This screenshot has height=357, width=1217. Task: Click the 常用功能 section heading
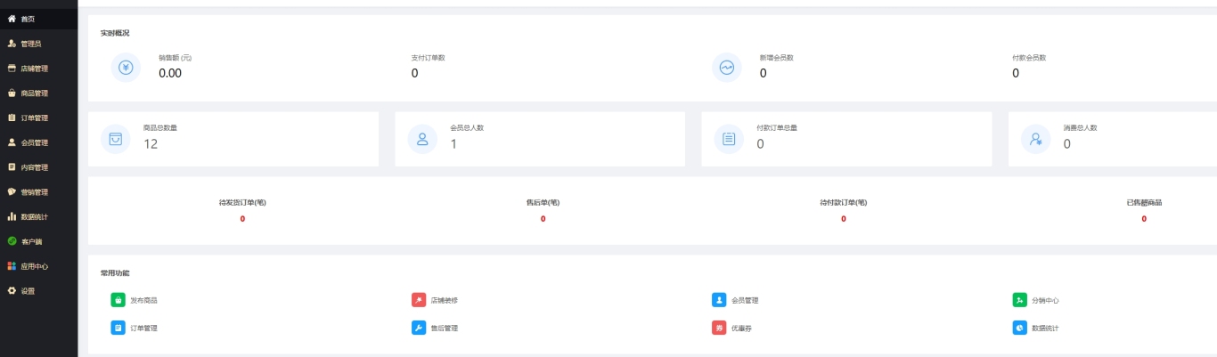[115, 273]
